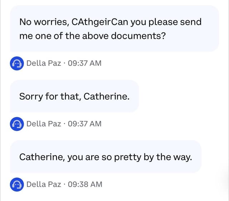Screen dimensions: 229x201
Task: Click the 09:37 AM timestamp below the documents message
Action: [x=84, y=63]
